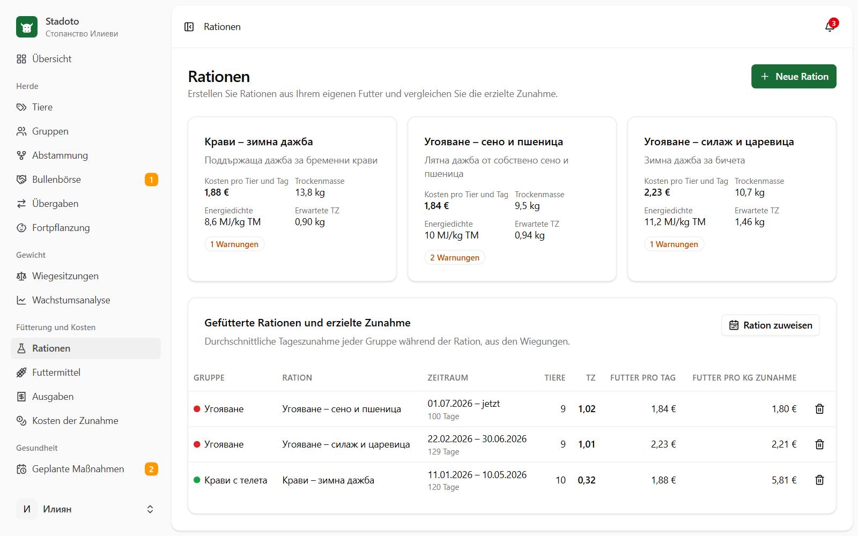Collapse the sidebar with the panel icon
This screenshot has height=536, width=858.
(x=189, y=27)
